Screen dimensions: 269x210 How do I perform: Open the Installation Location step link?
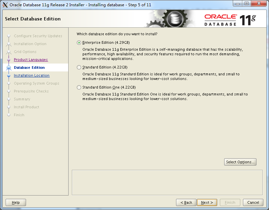pos(32,75)
